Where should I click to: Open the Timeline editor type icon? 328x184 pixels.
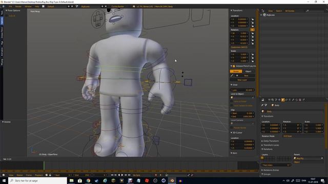(x=4, y=175)
